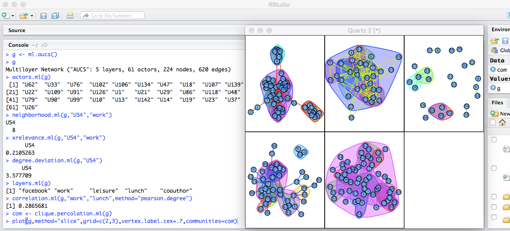Screen dimensions: 510x231
Task: Click the second folder icon in Files
Action: [506, 207]
